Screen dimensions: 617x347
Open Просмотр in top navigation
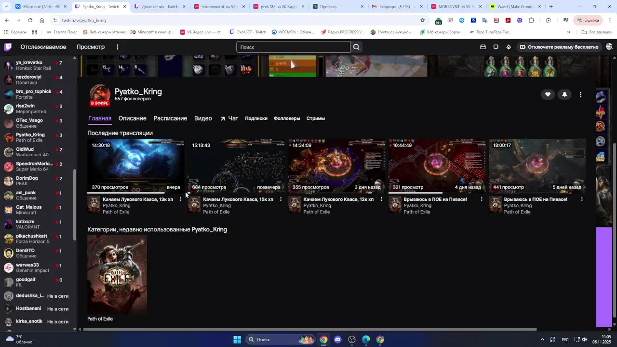click(91, 47)
